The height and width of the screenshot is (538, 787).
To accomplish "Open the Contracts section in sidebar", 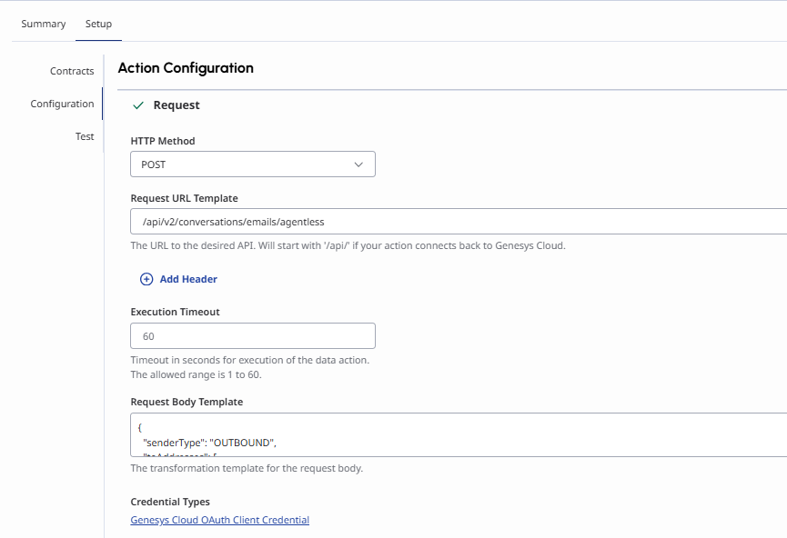I will 72,71.
